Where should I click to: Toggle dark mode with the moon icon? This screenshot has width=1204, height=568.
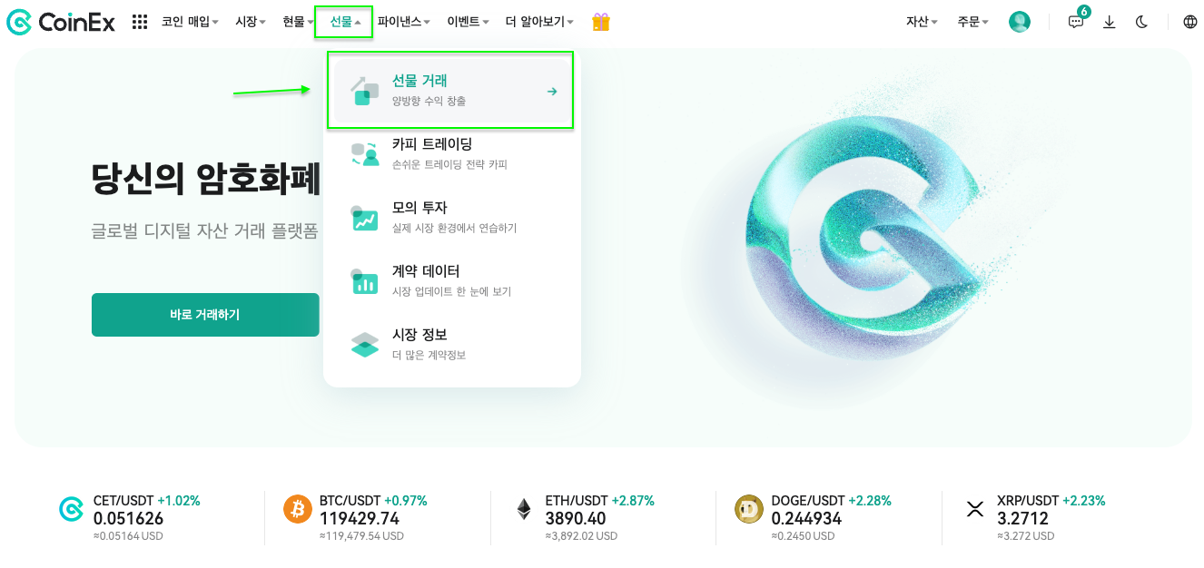[x=1141, y=22]
